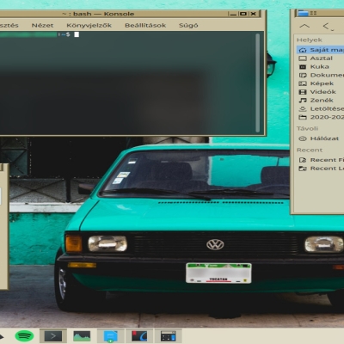Click the Zenék music note icon

pos(303,101)
